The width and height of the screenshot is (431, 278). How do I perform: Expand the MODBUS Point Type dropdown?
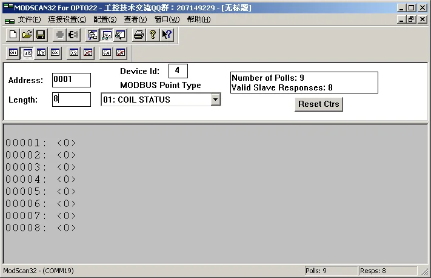[x=215, y=100]
